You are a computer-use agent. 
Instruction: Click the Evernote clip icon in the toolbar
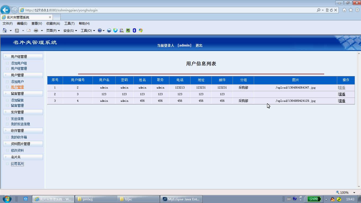tap(128, 30)
